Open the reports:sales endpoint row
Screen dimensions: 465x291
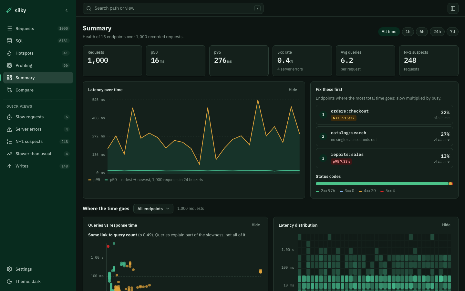384,158
